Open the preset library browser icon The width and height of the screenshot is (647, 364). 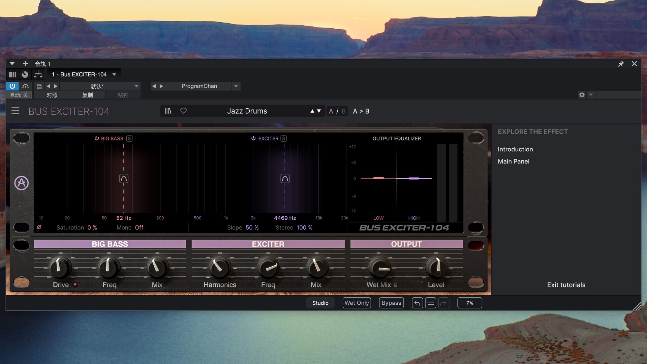coord(168,111)
